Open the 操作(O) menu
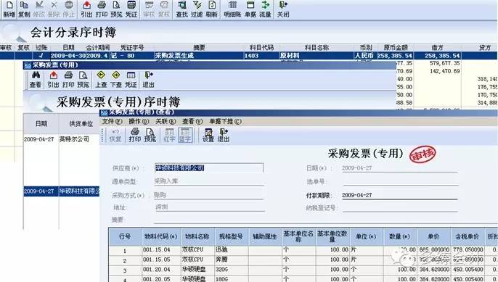 click(139, 122)
